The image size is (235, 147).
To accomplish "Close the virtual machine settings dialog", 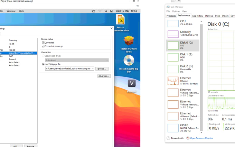I will (112, 28).
